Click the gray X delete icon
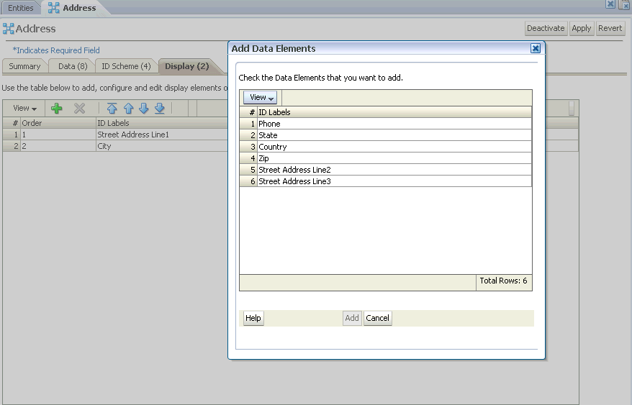 click(80, 108)
